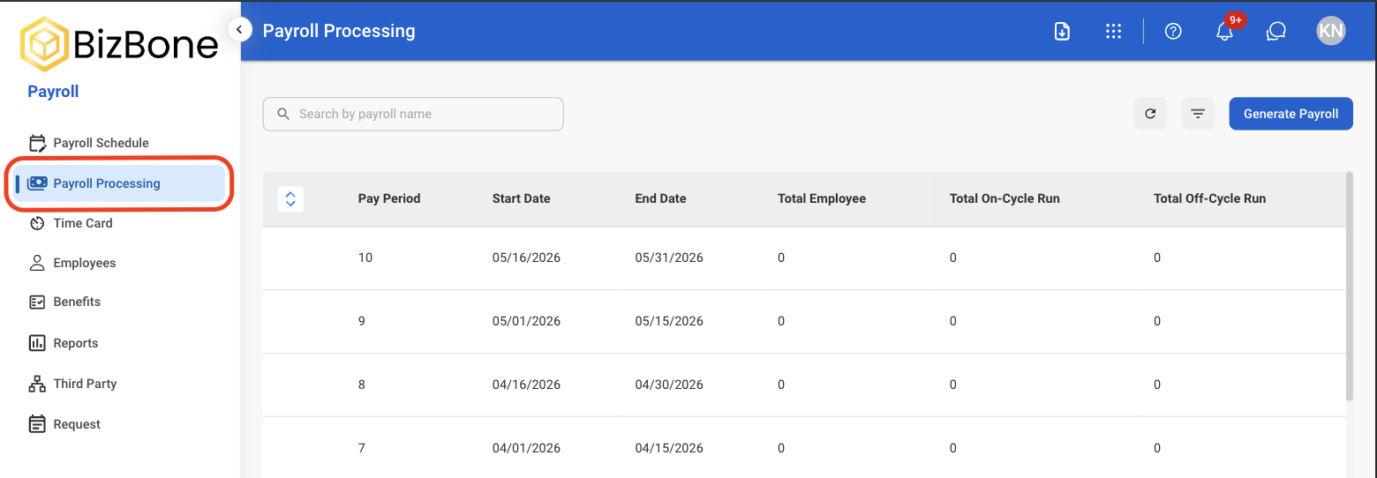Click the table's vertical scrollbar
This screenshot has width=1377, height=478.
(x=1350, y=287)
